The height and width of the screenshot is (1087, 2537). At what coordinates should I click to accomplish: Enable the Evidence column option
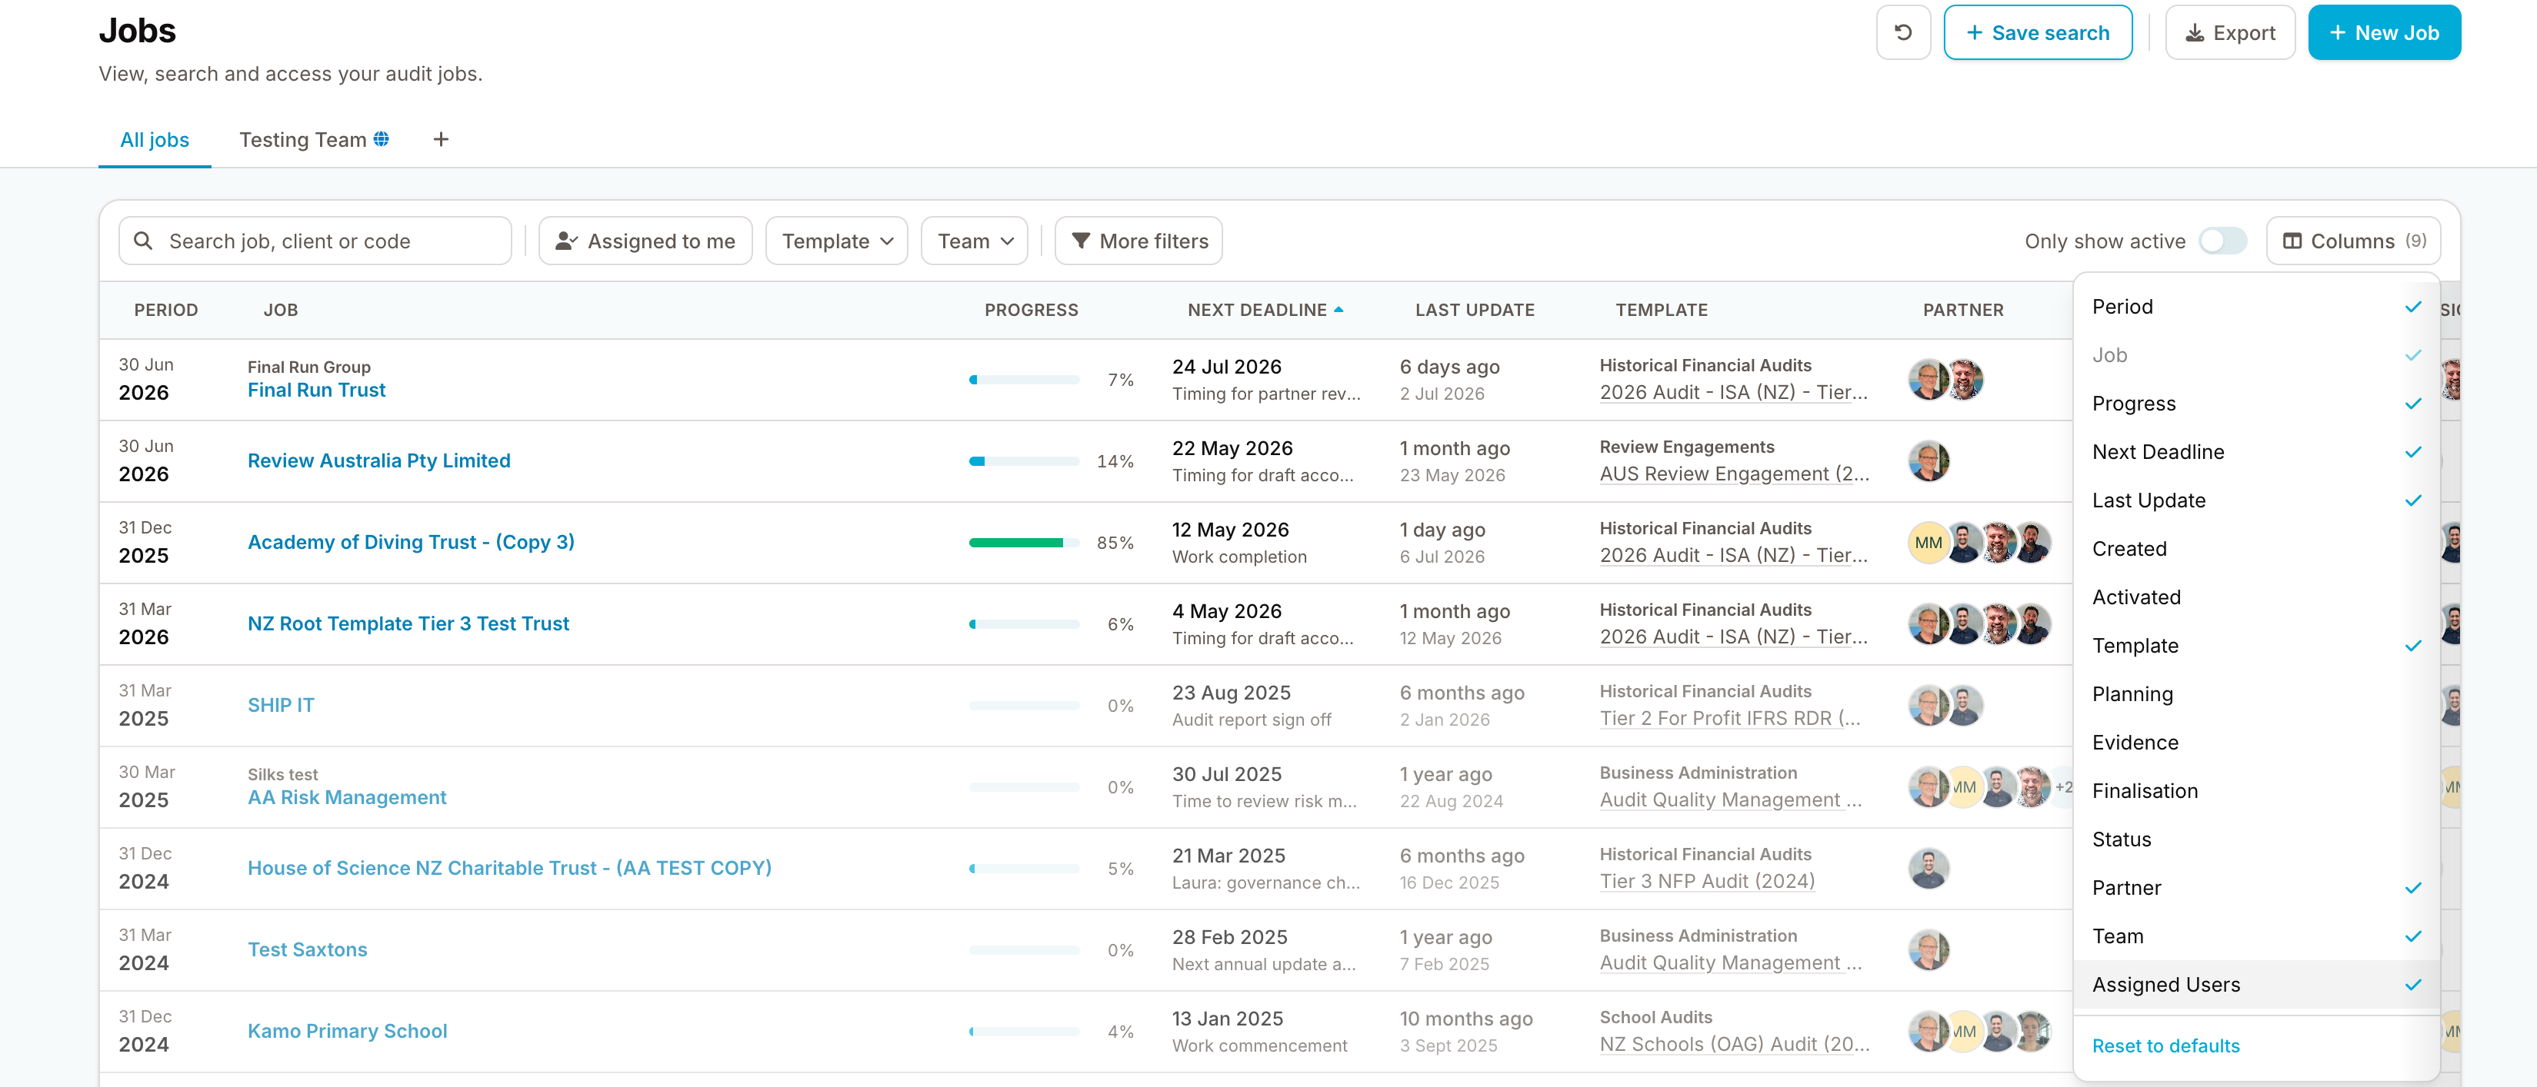[x=2255, y=743]
